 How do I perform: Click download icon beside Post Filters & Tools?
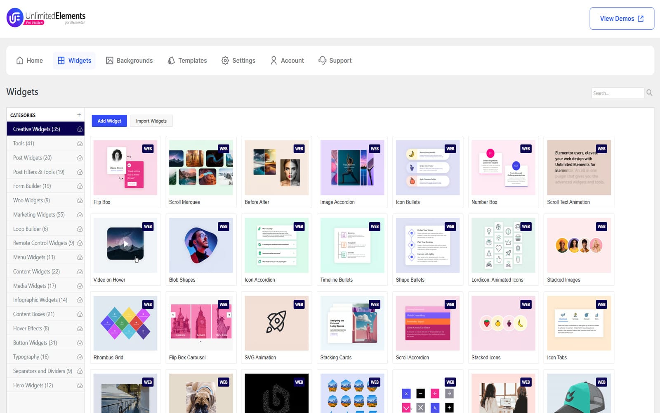point(80,172)
